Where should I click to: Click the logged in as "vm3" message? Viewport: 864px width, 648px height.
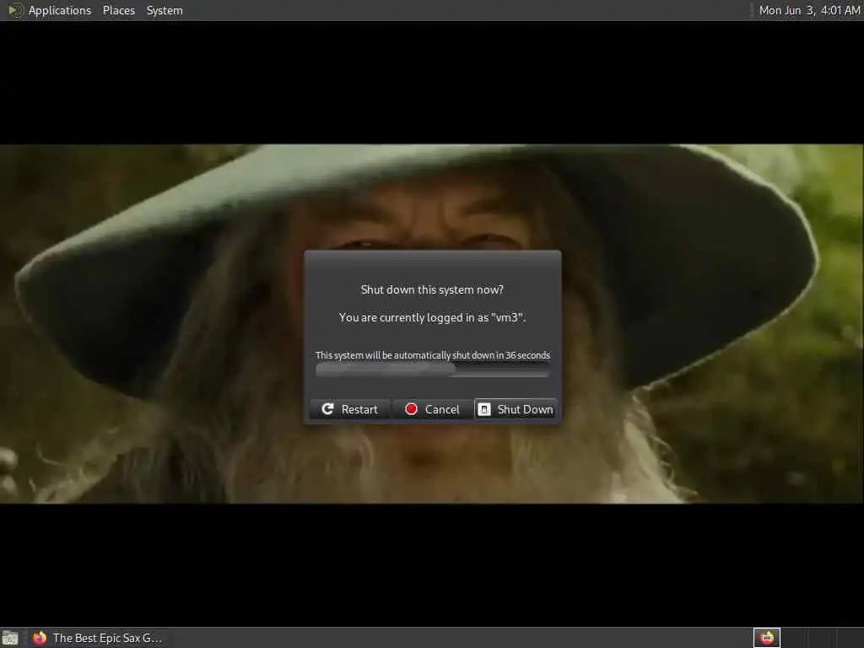click(x=432, y=317)
